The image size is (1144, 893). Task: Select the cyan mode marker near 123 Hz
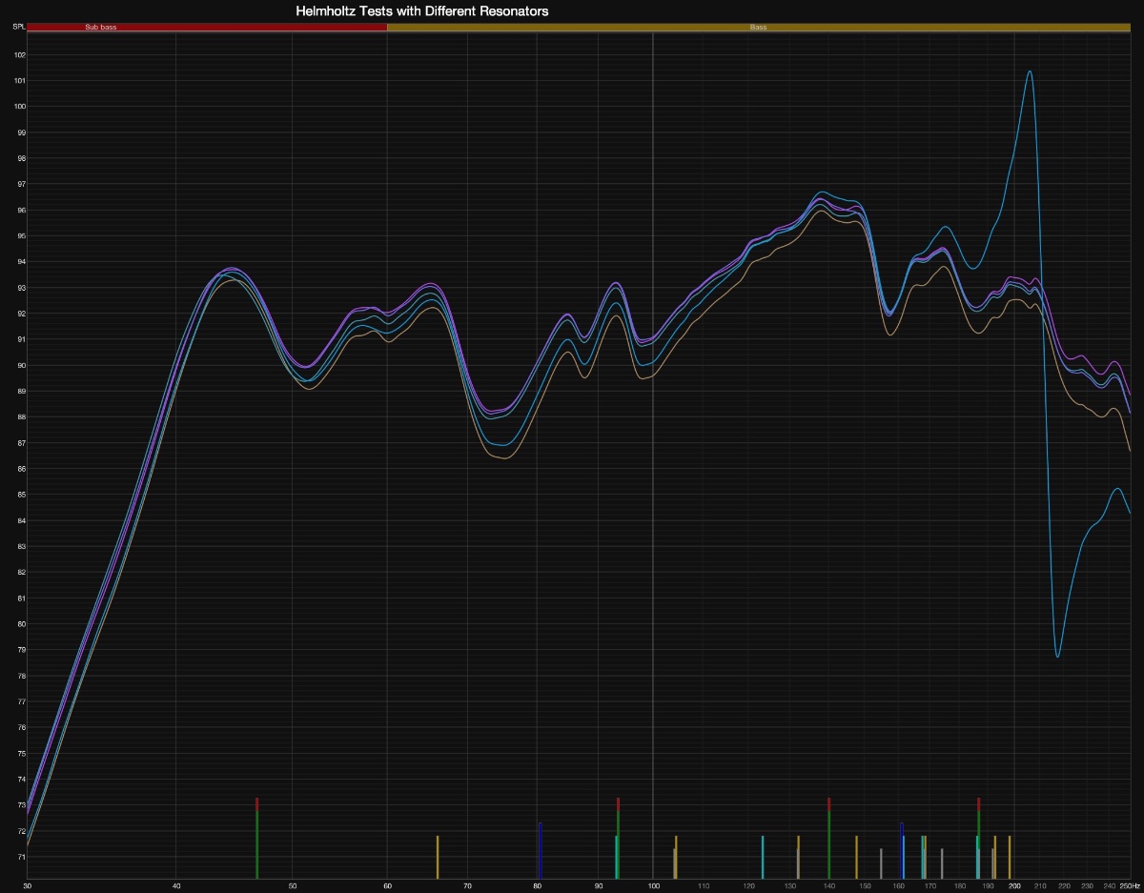click(x=763, y=857)
